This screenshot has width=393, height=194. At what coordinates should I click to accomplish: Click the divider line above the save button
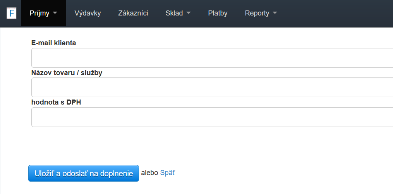tap(209, 159)
